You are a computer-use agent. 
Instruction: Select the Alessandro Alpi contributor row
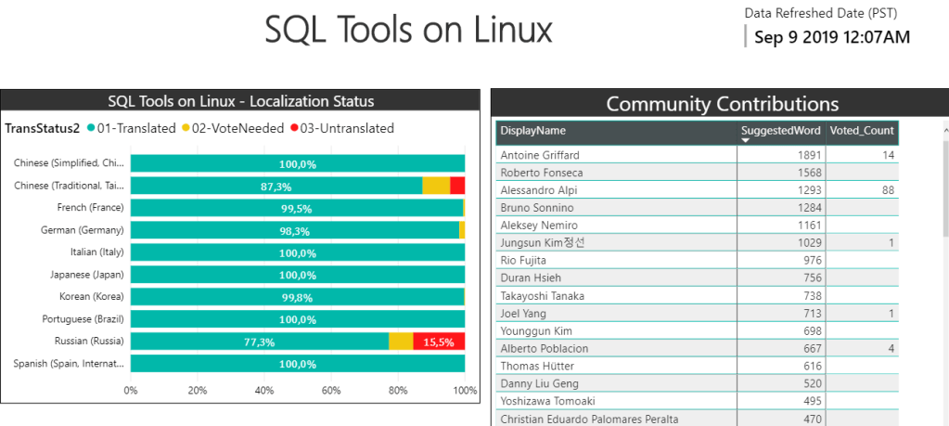617,190
